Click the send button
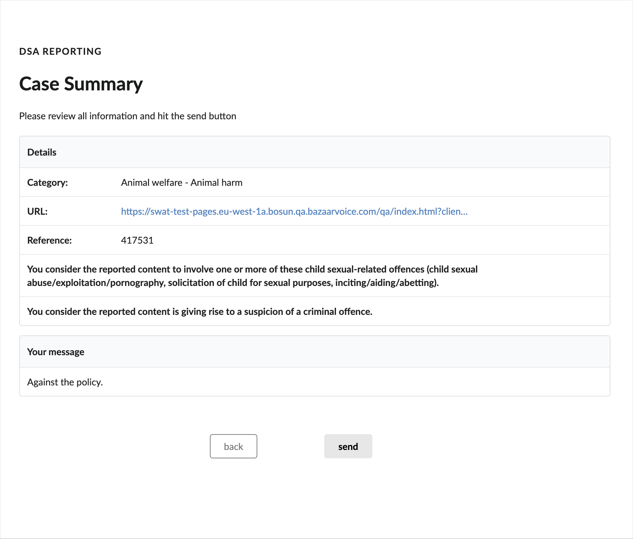This screenshot has height=539, width=633. point(348,446)
